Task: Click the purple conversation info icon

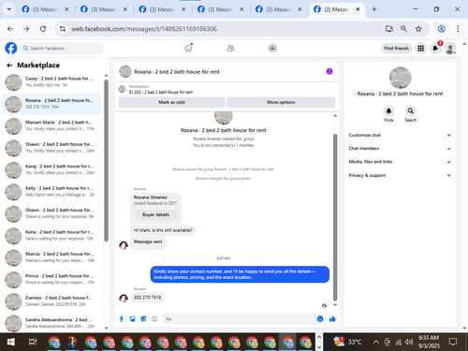Action: pos(329,71)
